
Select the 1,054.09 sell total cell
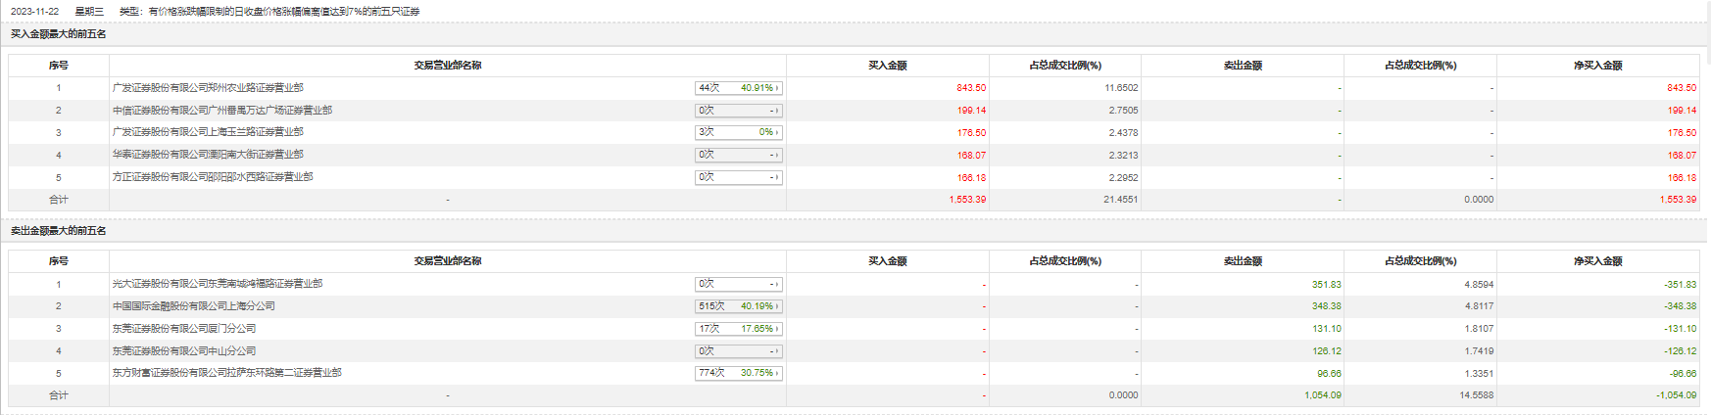(1323, 395)
